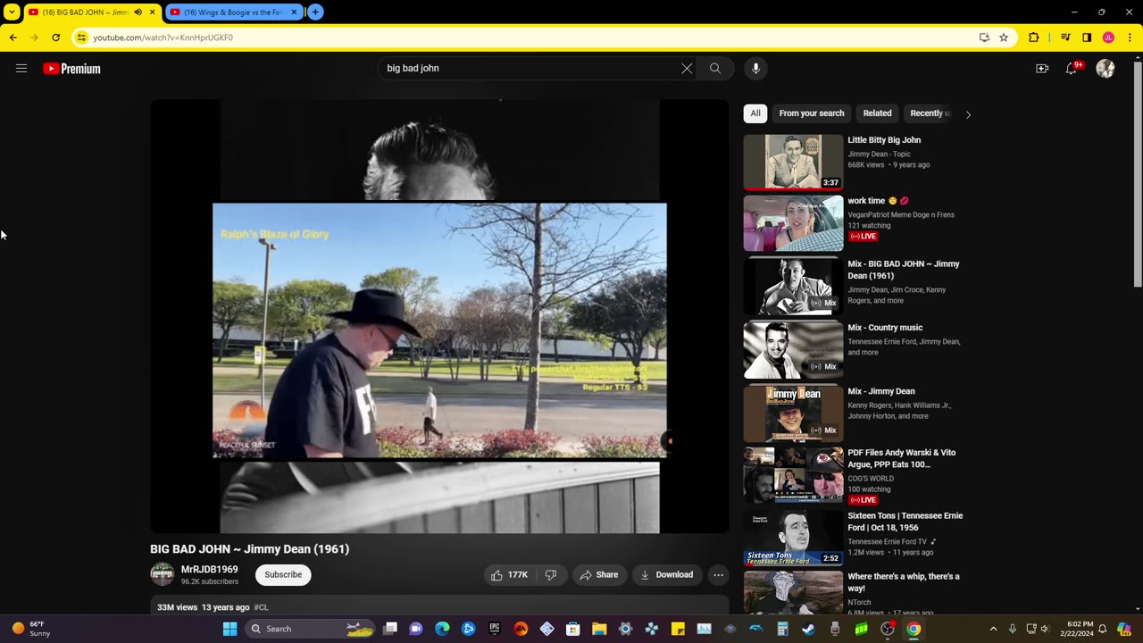
Task: Bookmark this page with the star
Action: coord(1004,38)
